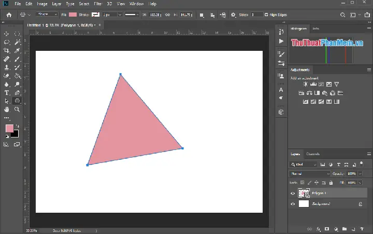
Task: Select the Pen tool
Action: coord(17,93)
